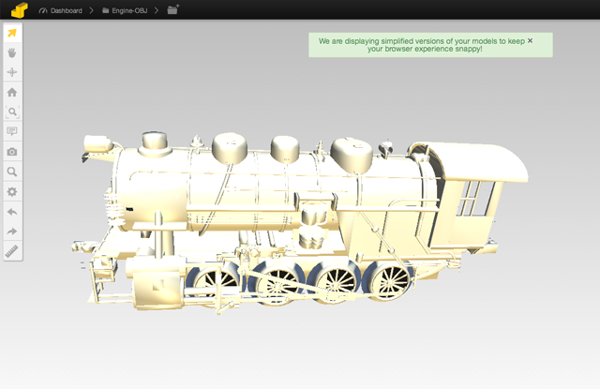
Task: Click the zoom-to-fit framed magnifier icon
Action: (x=12, y=112)
